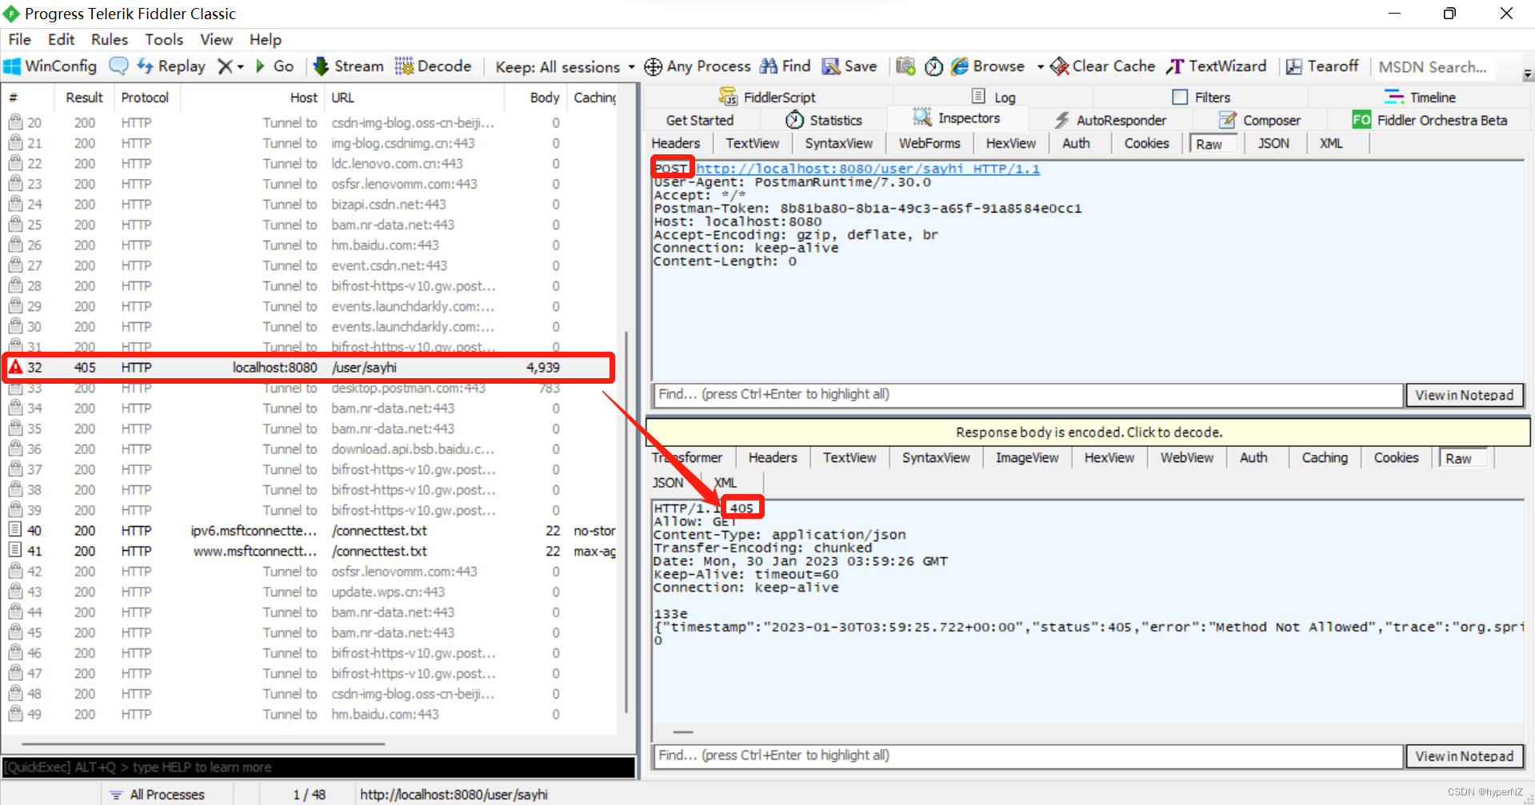Click the Remove X toolbar icon

(226, 66)
